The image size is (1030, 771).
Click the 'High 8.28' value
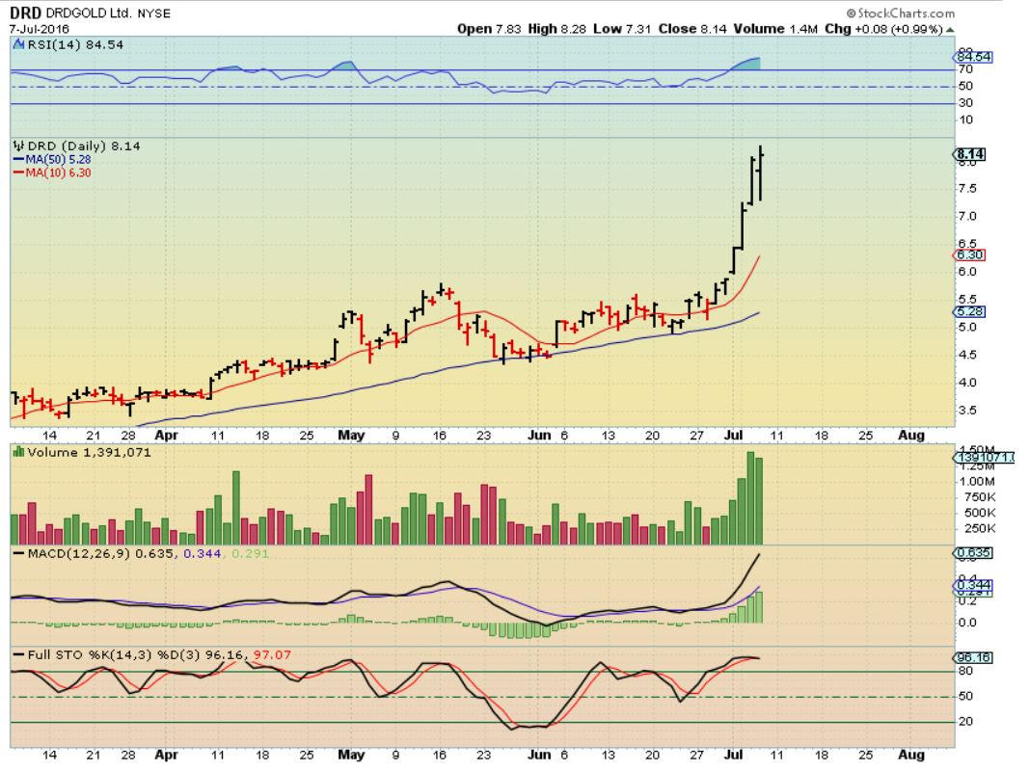(556, 29)
